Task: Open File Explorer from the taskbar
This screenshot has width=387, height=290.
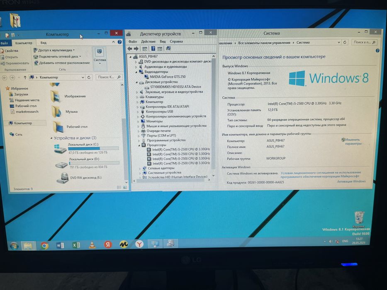Action: click(x=28, y=246)
